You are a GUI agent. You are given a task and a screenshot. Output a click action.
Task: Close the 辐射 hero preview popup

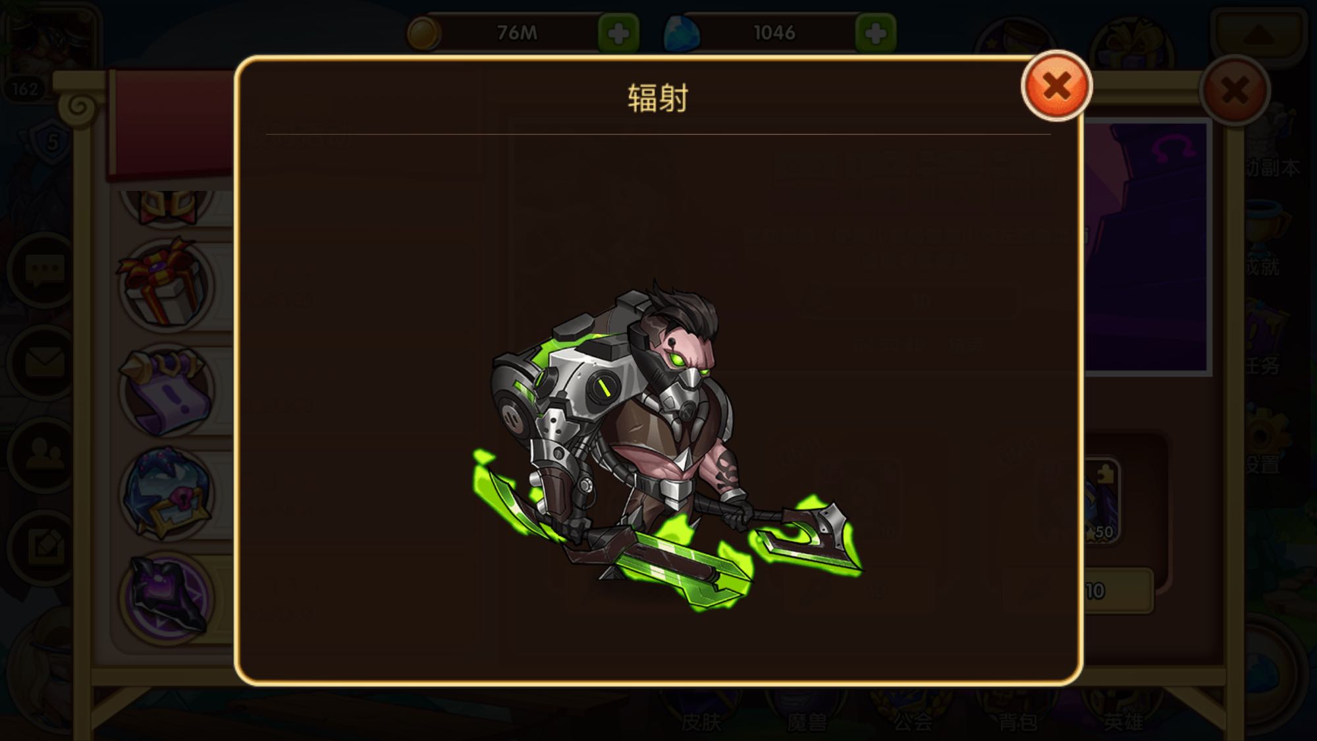click(1056, 86)
